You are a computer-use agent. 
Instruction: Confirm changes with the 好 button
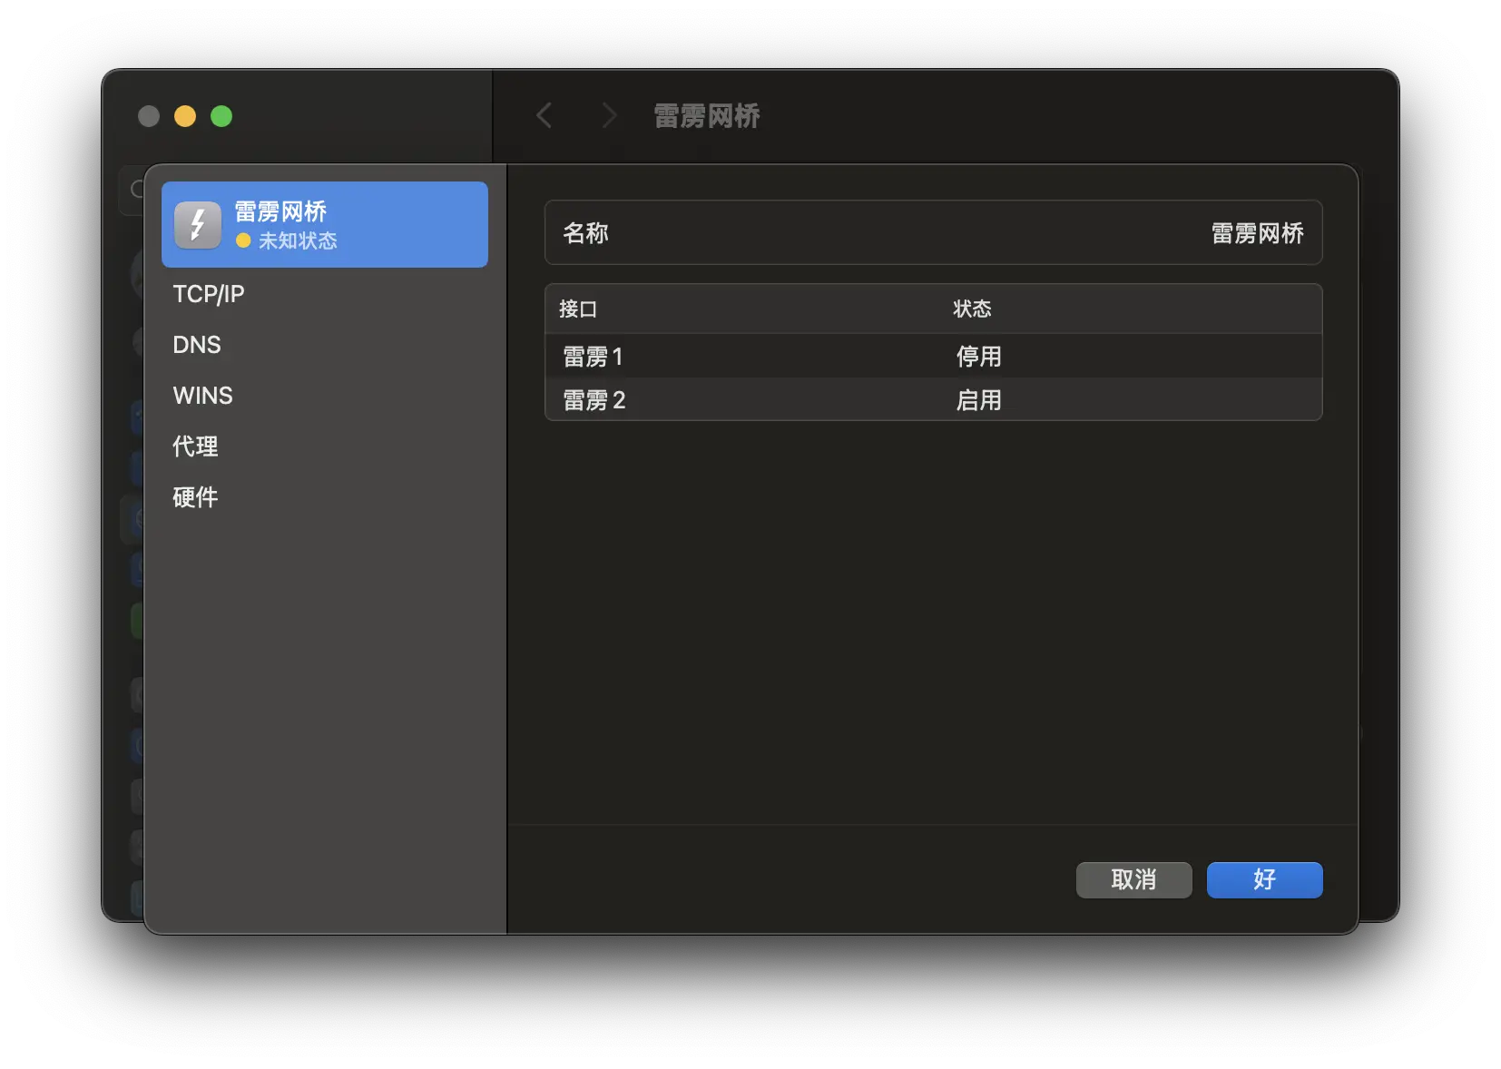[x=1263, y=879]
